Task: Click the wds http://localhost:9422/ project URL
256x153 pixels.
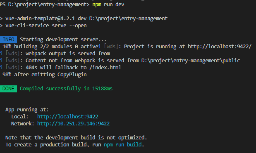Action: coord(220,47)
